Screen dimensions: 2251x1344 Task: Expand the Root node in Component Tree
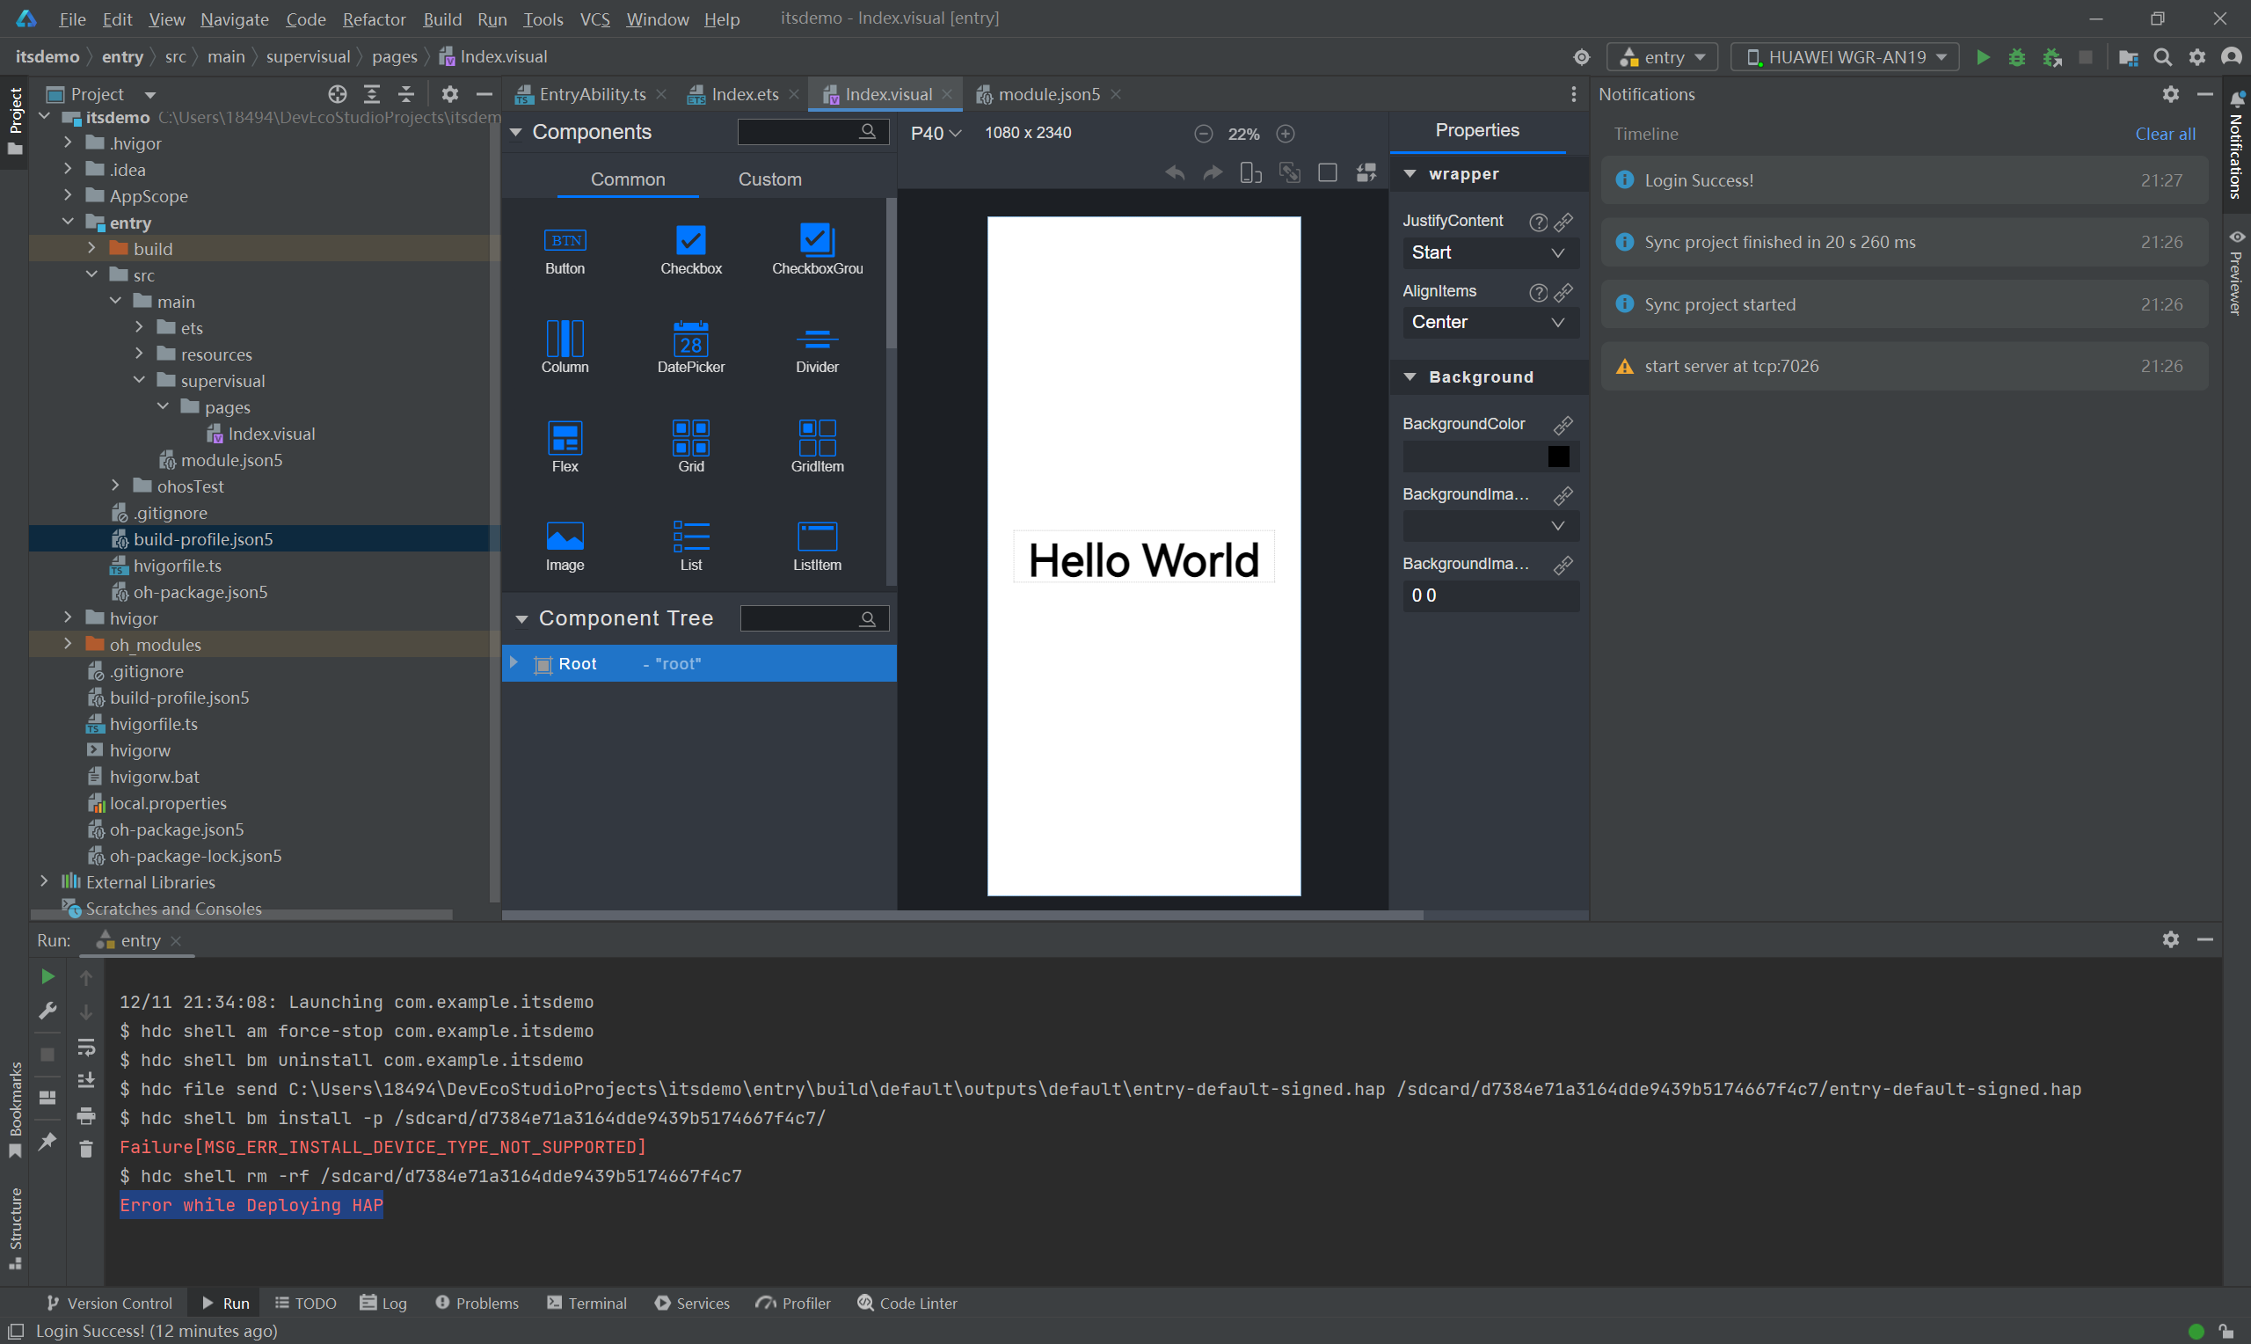(514, 663)
